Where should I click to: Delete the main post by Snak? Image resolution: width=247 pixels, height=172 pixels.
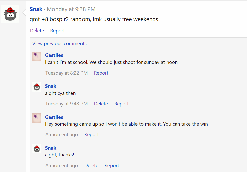pyautogui.click(x=37, y=31)
